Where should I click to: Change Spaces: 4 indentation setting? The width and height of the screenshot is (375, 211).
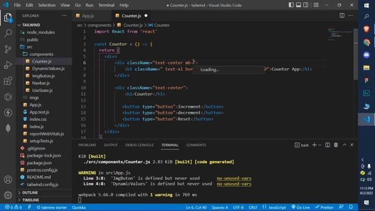(x=220, y=207)
